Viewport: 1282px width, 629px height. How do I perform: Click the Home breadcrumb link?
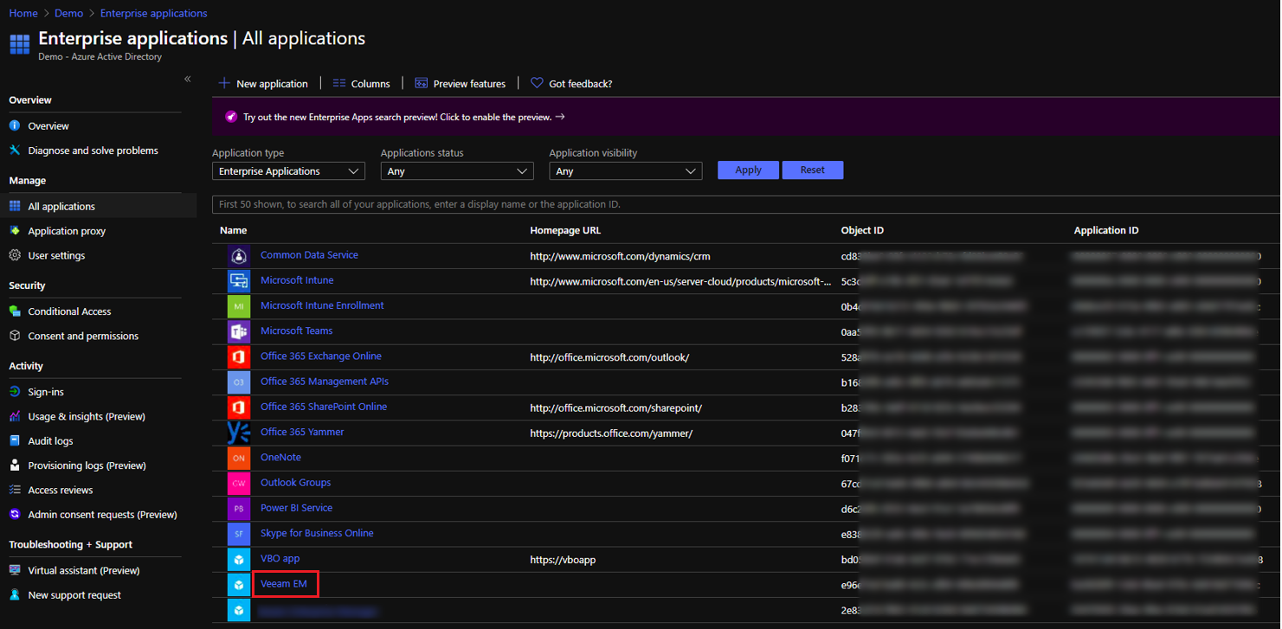pyautogui.click(x=23, y=13)
